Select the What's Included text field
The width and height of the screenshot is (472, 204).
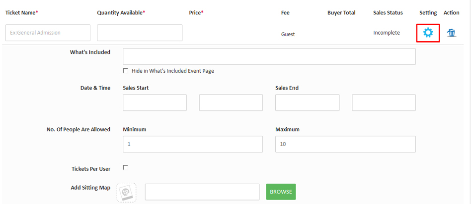269,56
